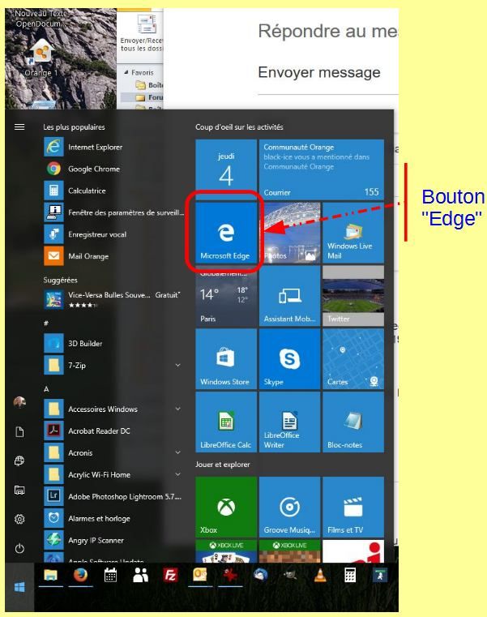Launch the Xbox tile
Screen dimensions: 487x617
(x=226, y=507)
